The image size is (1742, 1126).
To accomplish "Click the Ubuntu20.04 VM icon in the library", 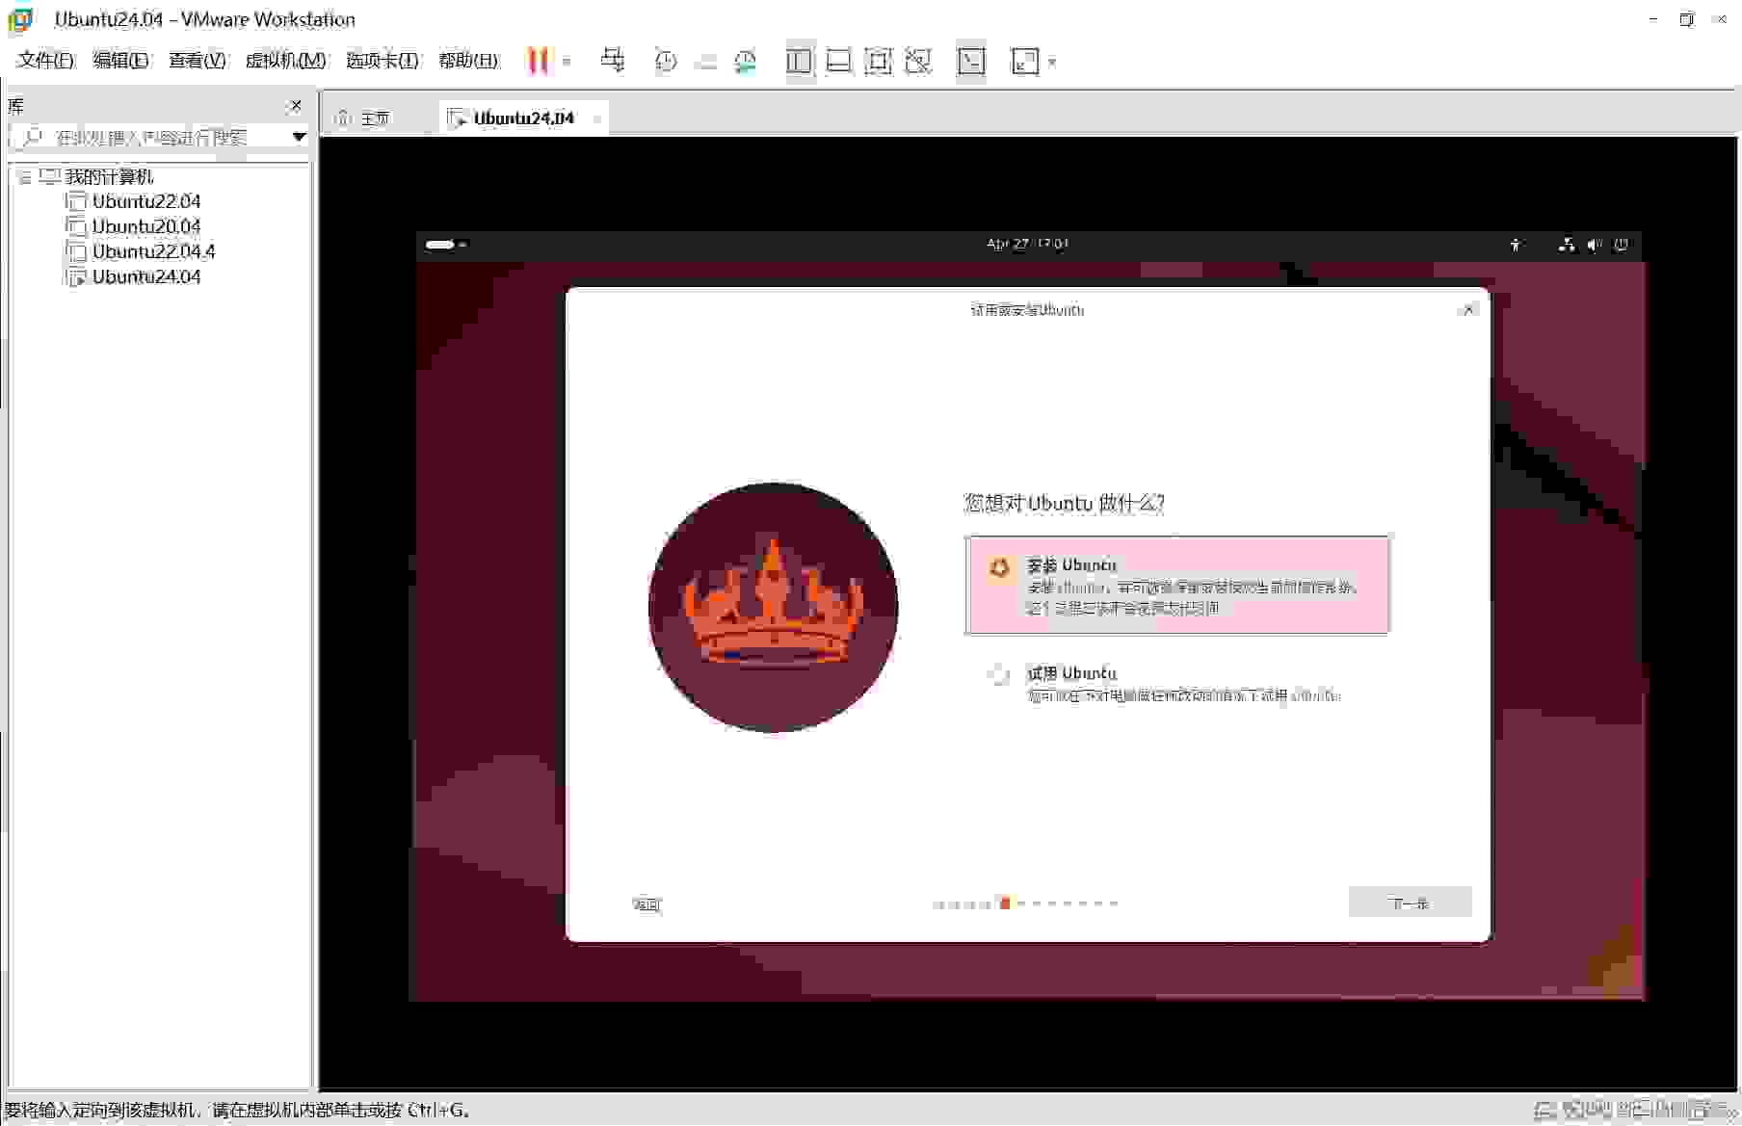I will pos(75,226).
